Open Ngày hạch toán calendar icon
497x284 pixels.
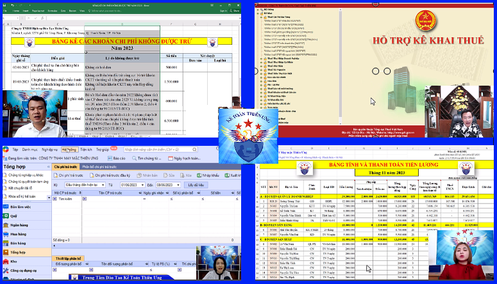tap(171, 158)
